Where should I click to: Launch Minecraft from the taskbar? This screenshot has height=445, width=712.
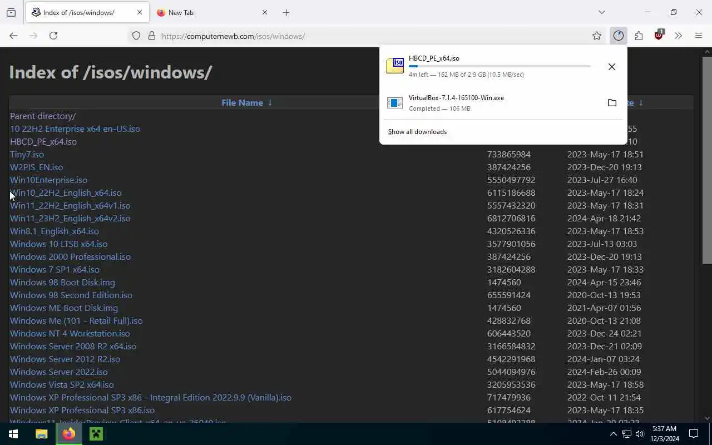click(x=96, y=434)
